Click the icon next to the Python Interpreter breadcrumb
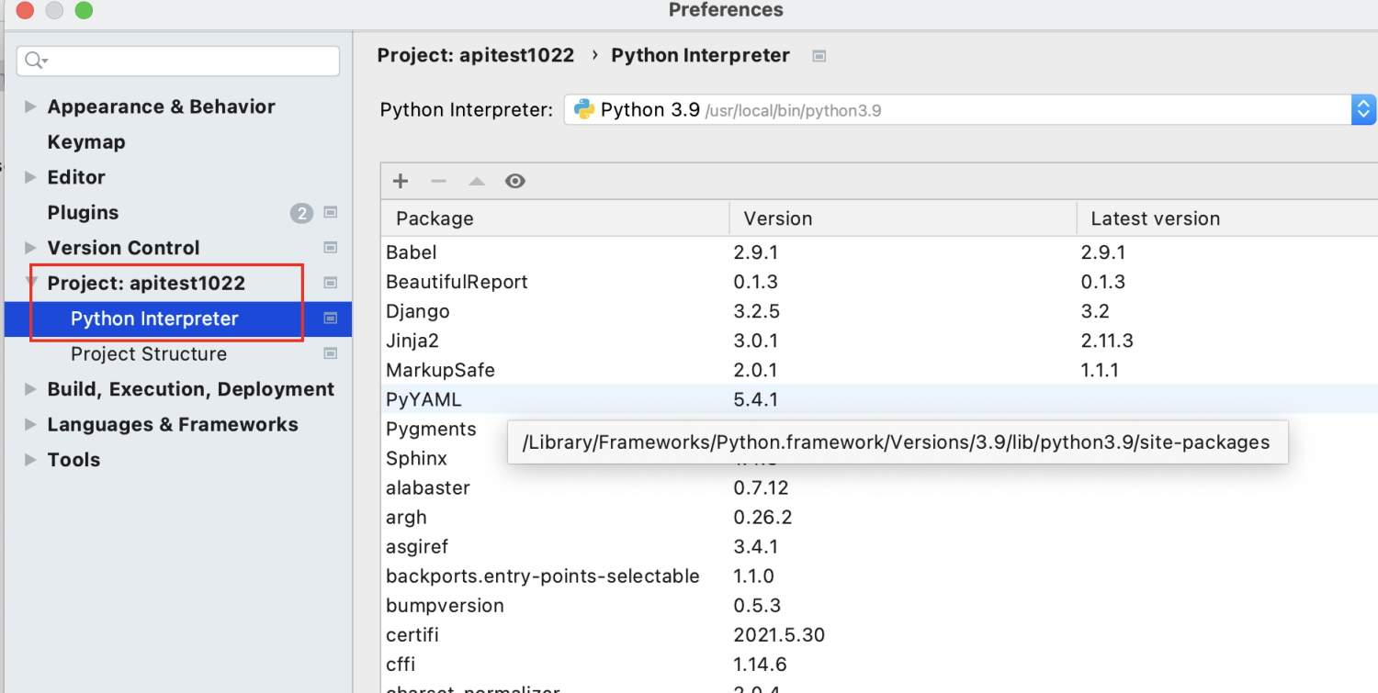1378x693 pixels. point(819,56)
